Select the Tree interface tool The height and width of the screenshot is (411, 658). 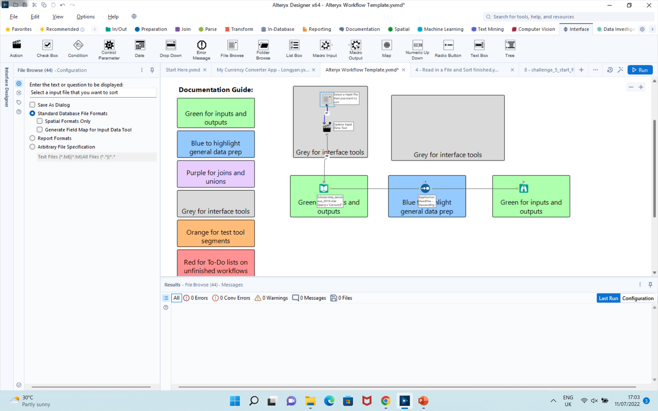[x=510, y=49]
